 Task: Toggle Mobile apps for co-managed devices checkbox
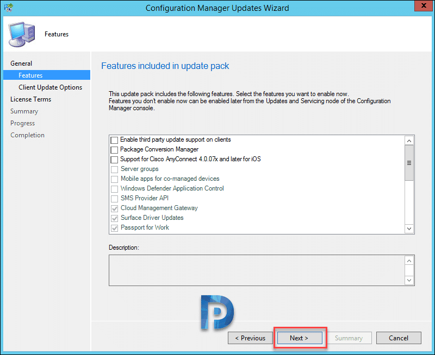[x=114, y=179]
